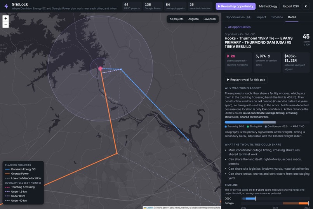Focus map on Augusta
Viewport: 313px width, 209px height.
coord(193,19)
